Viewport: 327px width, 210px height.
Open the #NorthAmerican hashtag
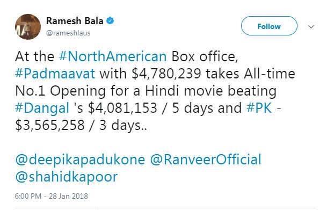tap(113, 56)
